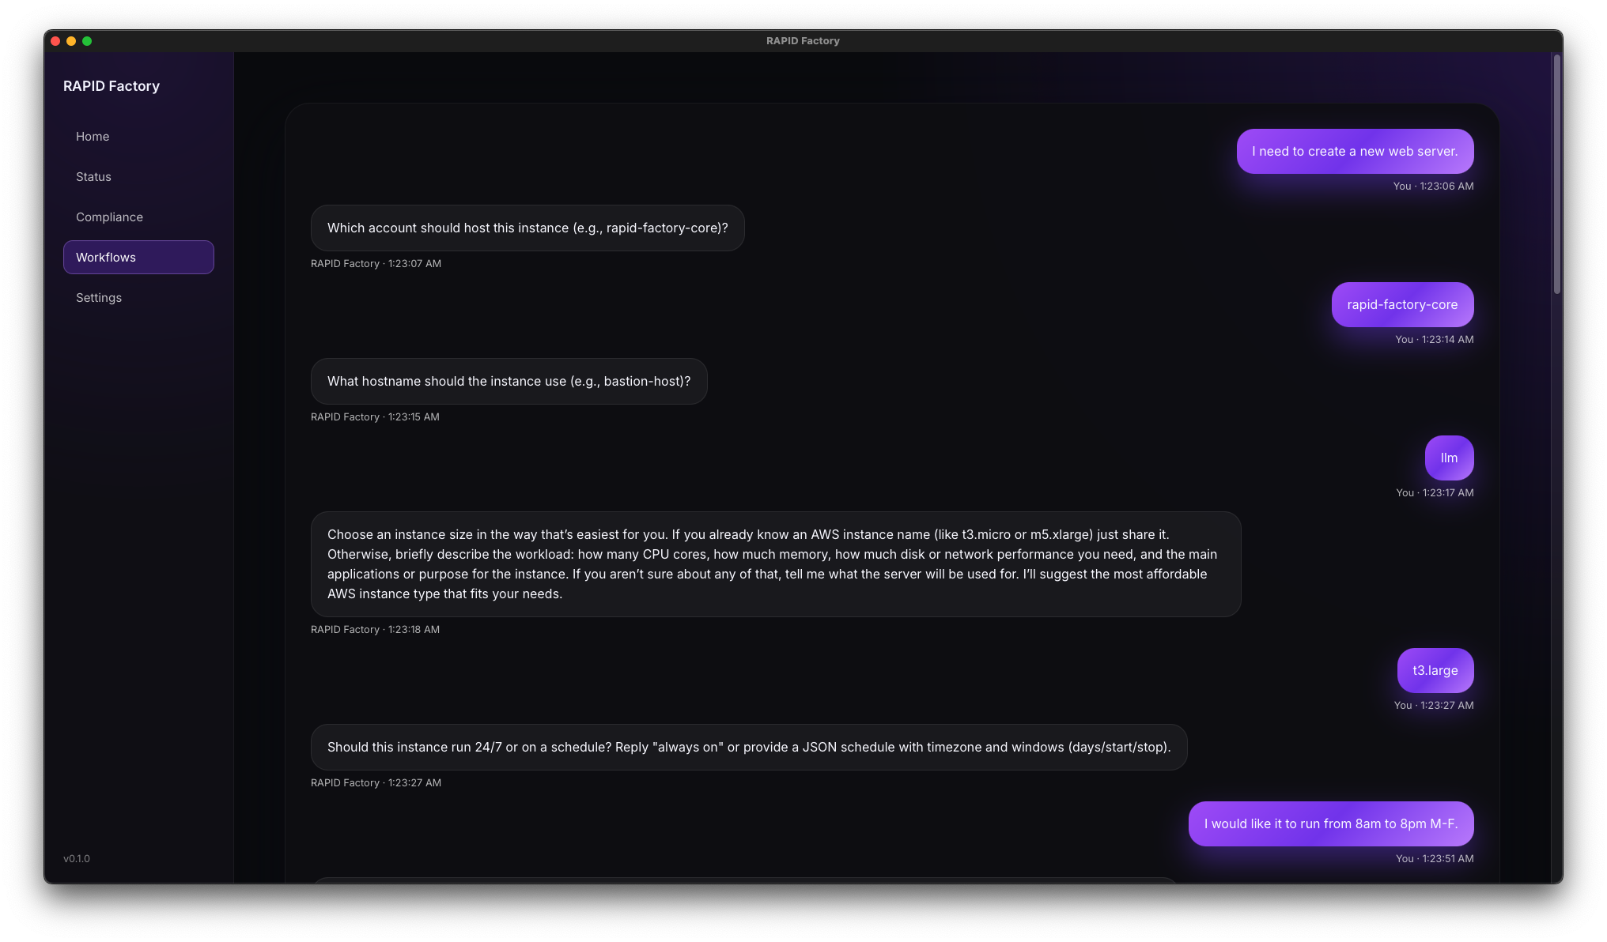
Task: Navigate to the Status page
Action: (x=93, y=176)
